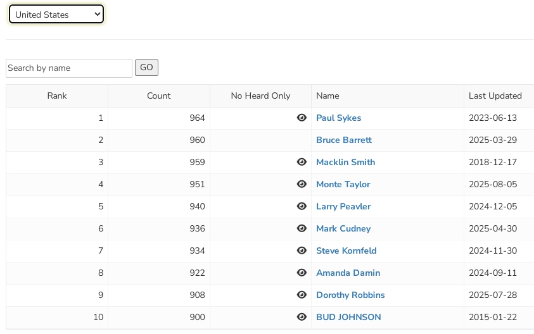
Task: Open Paul Sykes profile link
Action: pos(338,118)
